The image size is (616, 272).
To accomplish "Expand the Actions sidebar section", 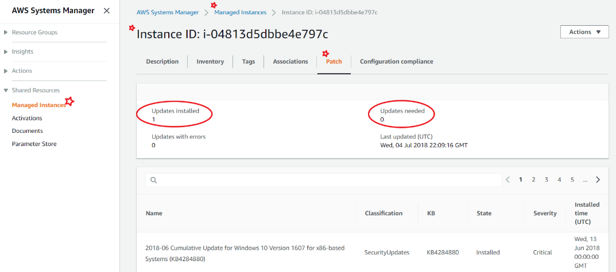I will [18, 70].
